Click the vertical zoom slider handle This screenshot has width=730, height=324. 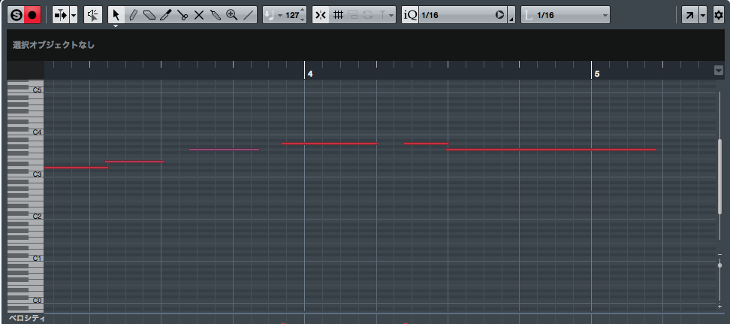click(x=719, y=265)
